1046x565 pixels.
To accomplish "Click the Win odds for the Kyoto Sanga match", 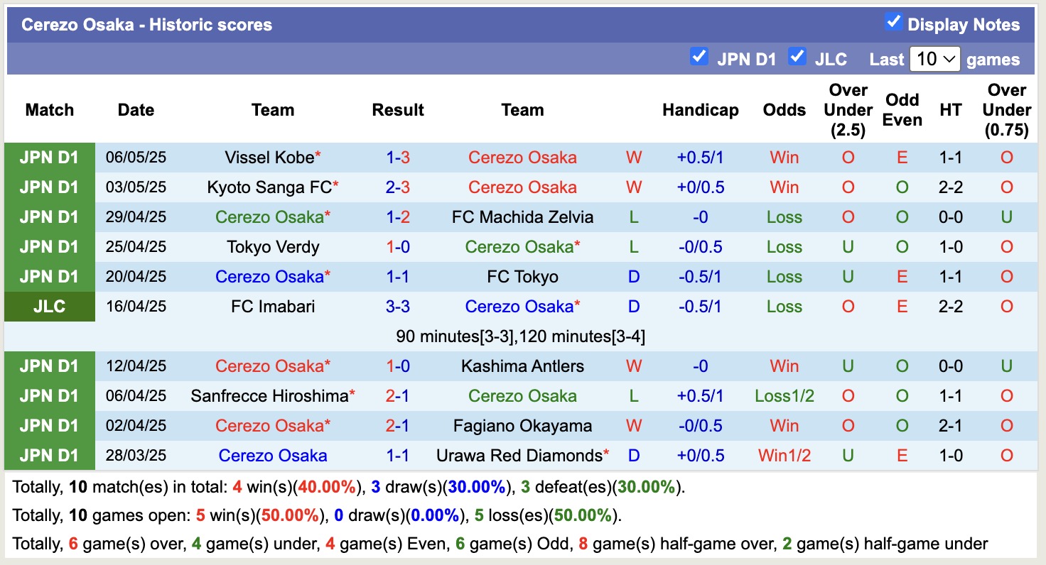I will pyautogui.click(x=784, y=187).
